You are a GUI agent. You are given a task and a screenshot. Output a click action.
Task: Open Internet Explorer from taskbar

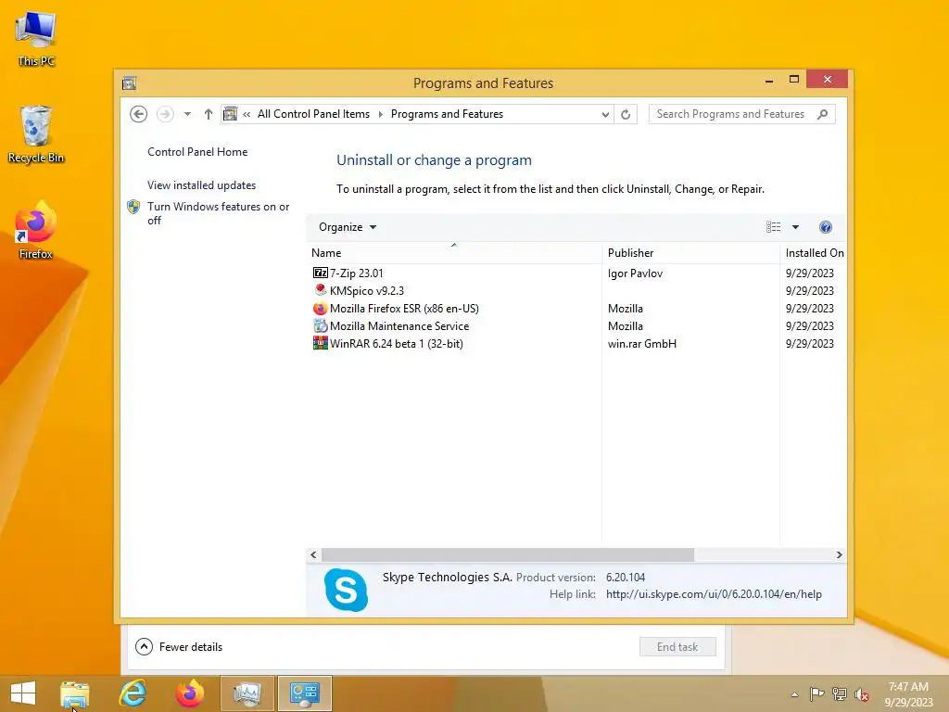coord(133,693)
